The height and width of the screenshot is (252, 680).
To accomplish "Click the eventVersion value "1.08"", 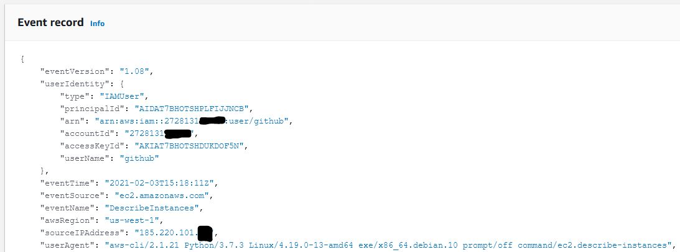I will click(x=134, y=71).
